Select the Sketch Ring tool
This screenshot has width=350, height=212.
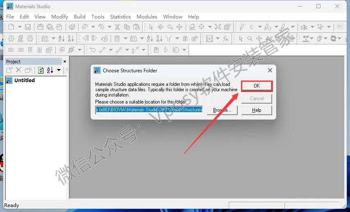tap(268, 27)
